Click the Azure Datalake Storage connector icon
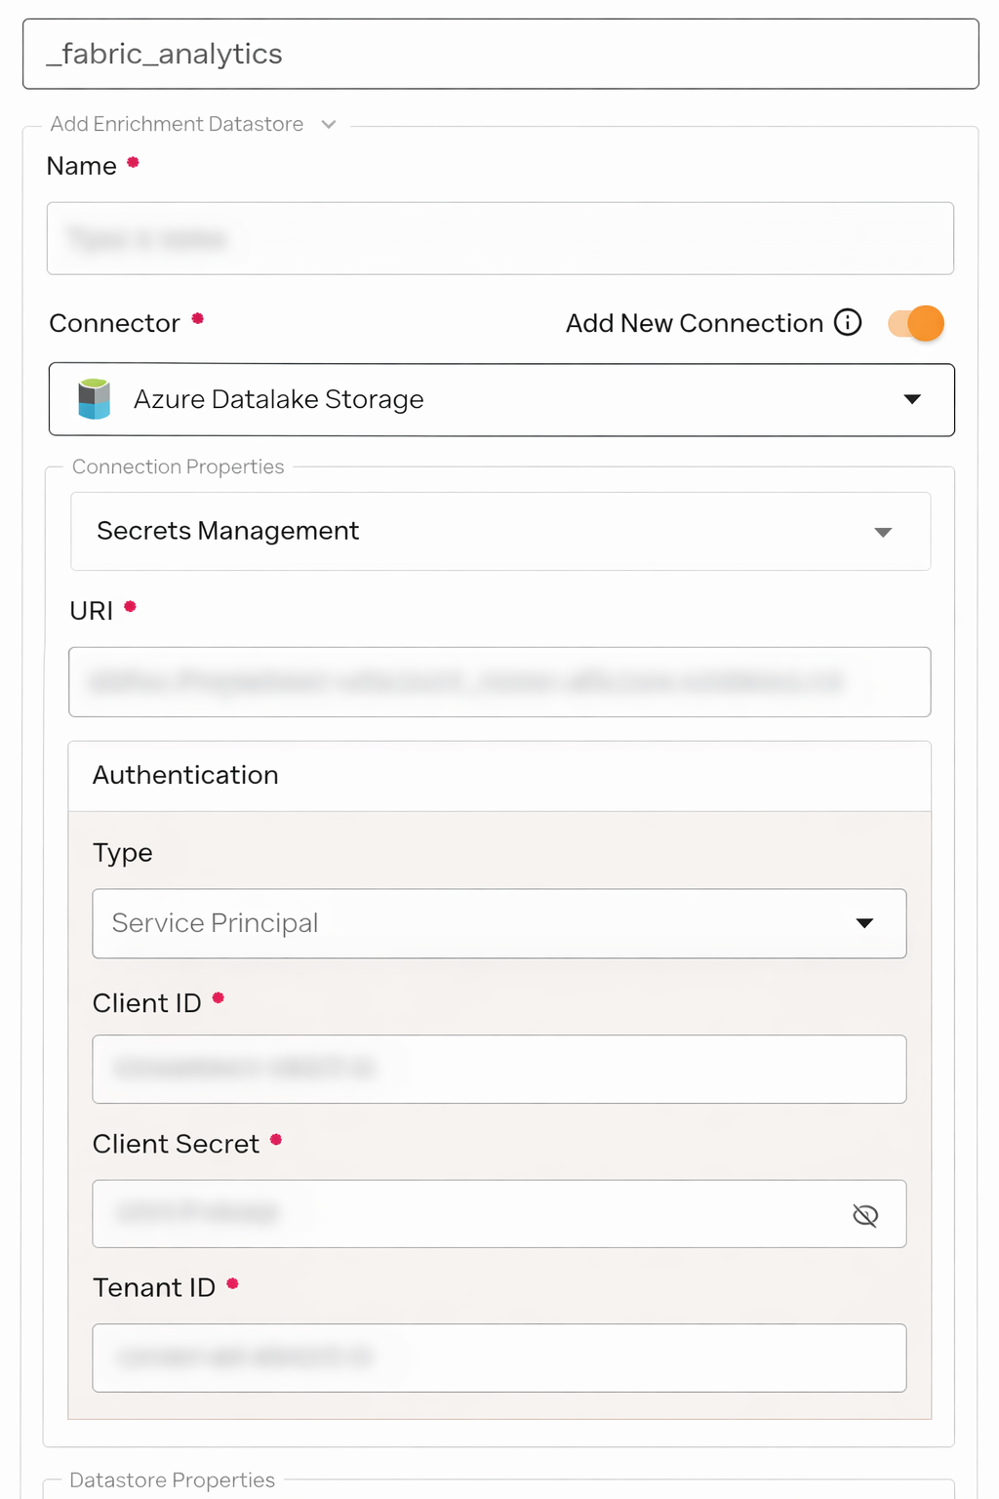 tap(95, 399)
